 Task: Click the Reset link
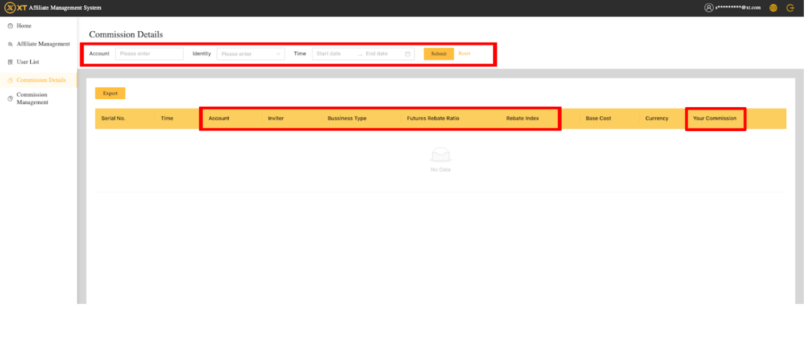464,54
